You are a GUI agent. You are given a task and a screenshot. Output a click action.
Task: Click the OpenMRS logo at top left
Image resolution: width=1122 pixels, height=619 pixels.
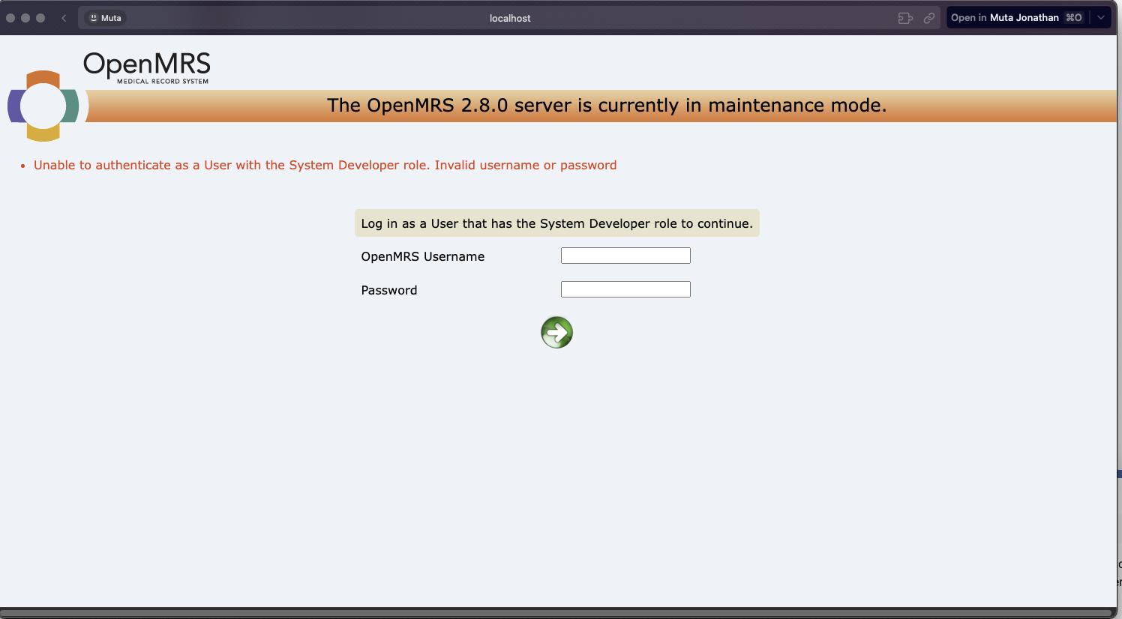click(43, 106)
